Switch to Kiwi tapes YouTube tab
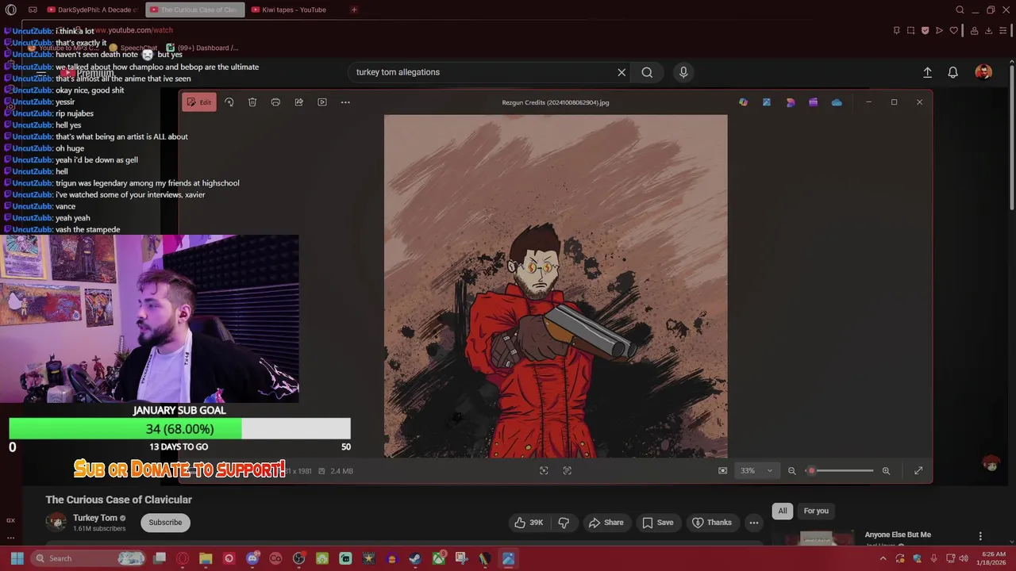Image resolution: width=1016 pixels, height=571 pixels. pos(293,10)
